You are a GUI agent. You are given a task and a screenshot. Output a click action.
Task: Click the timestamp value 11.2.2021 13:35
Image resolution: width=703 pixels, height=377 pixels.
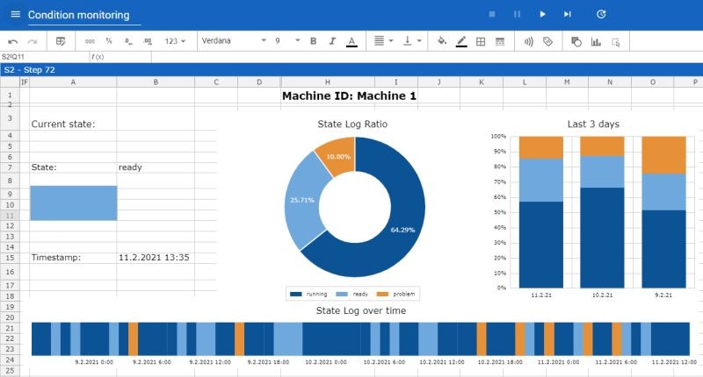154,257
